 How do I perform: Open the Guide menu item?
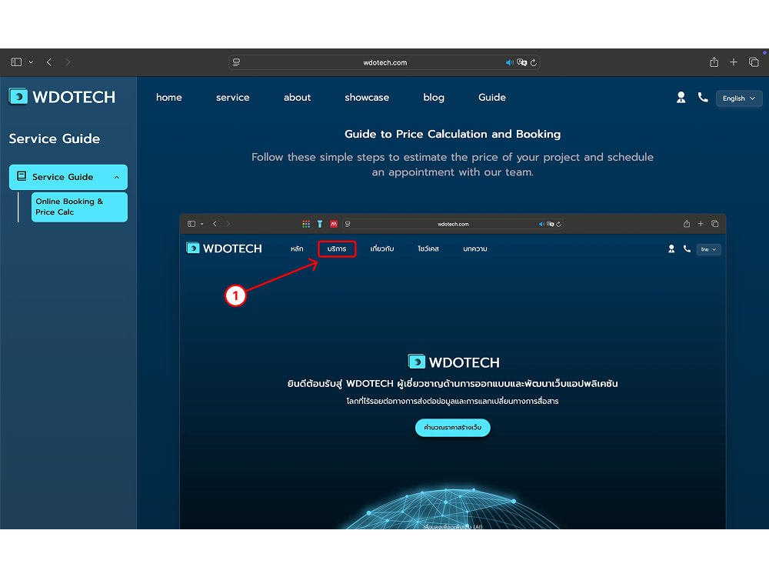[492, 97]
